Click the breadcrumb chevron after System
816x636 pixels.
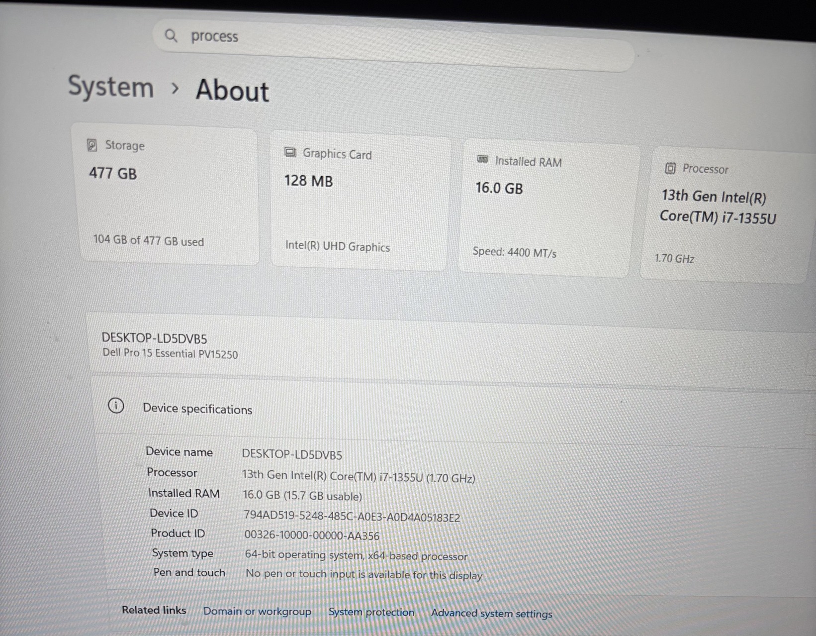pyautogui.click(x=175, y=89)
